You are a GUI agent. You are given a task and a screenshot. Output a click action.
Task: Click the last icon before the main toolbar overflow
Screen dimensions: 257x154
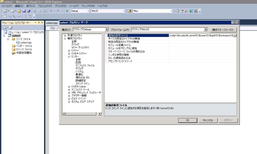point(196,11)
